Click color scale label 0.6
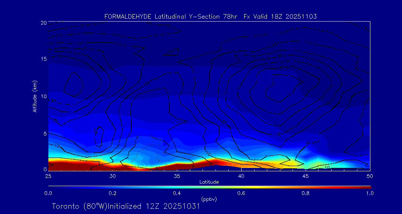 click(x=241, y=193)
